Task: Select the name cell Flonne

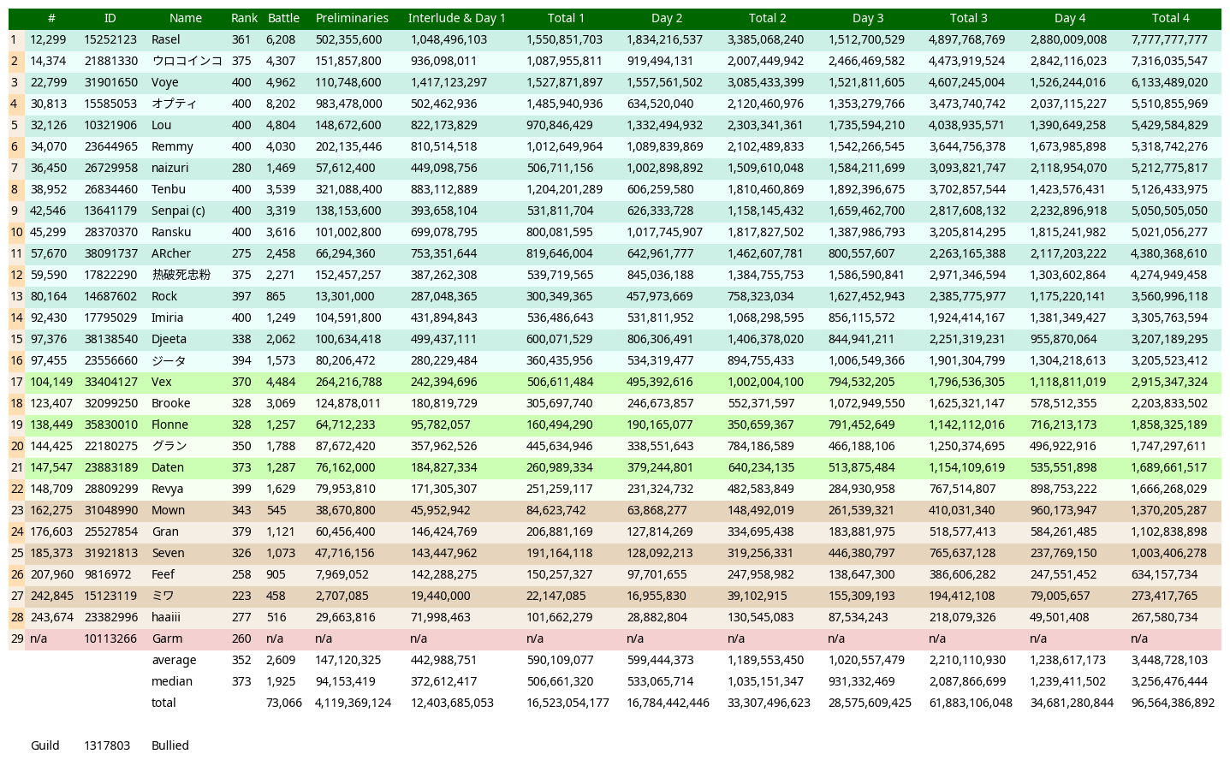Action: click(169, 425)
